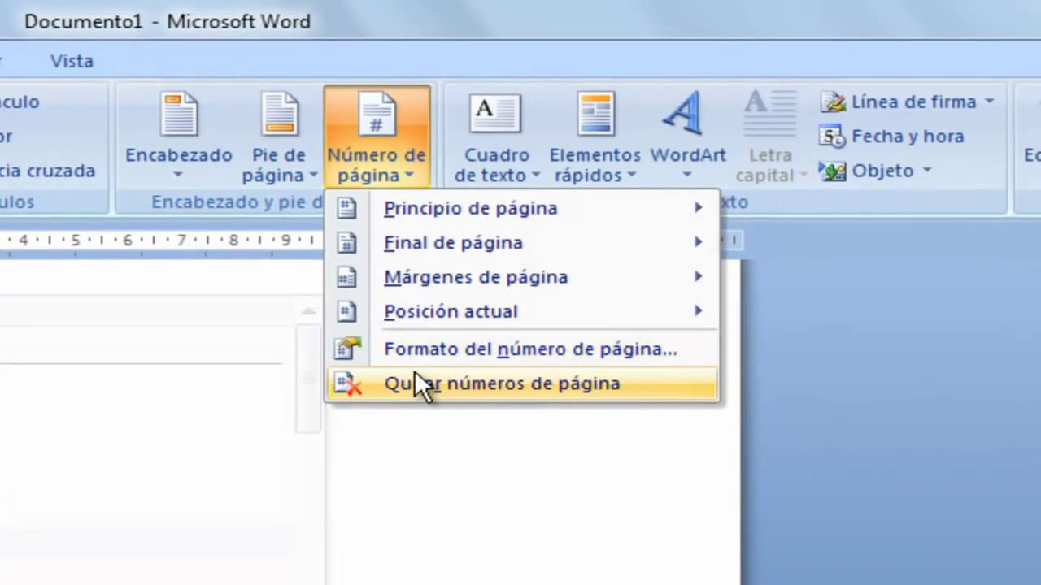Expand the Objeto dropdown arrow

pyautogui.click(x=926, y=171)
